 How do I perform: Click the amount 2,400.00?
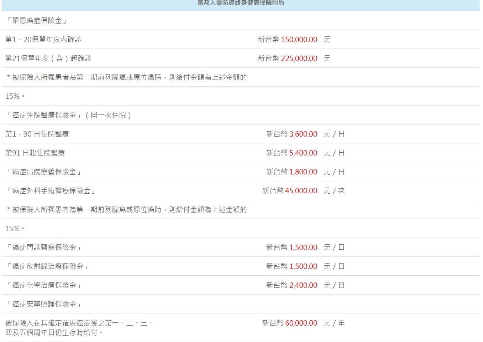[303, 285]
